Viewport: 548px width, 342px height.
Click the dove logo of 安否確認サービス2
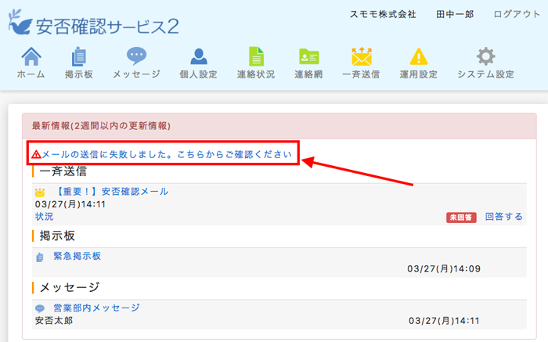point(20,23)
